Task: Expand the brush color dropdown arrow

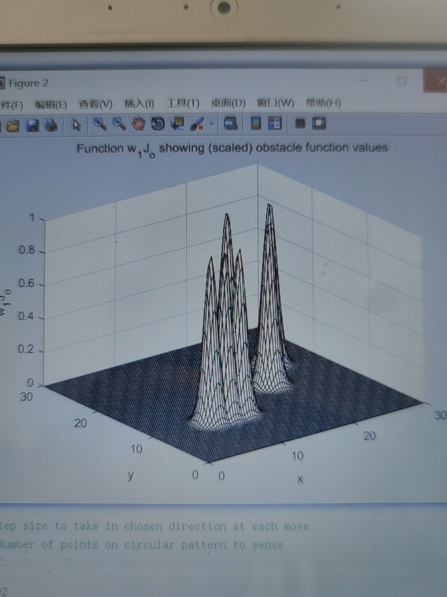Action: click(x=211, y=124)
